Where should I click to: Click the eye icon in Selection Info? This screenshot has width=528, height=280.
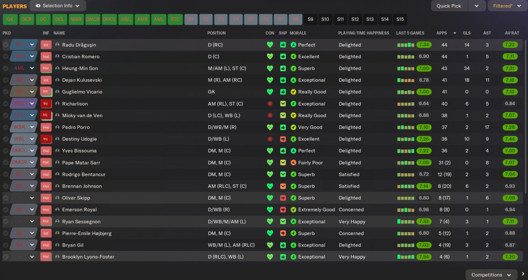(38, 6)
